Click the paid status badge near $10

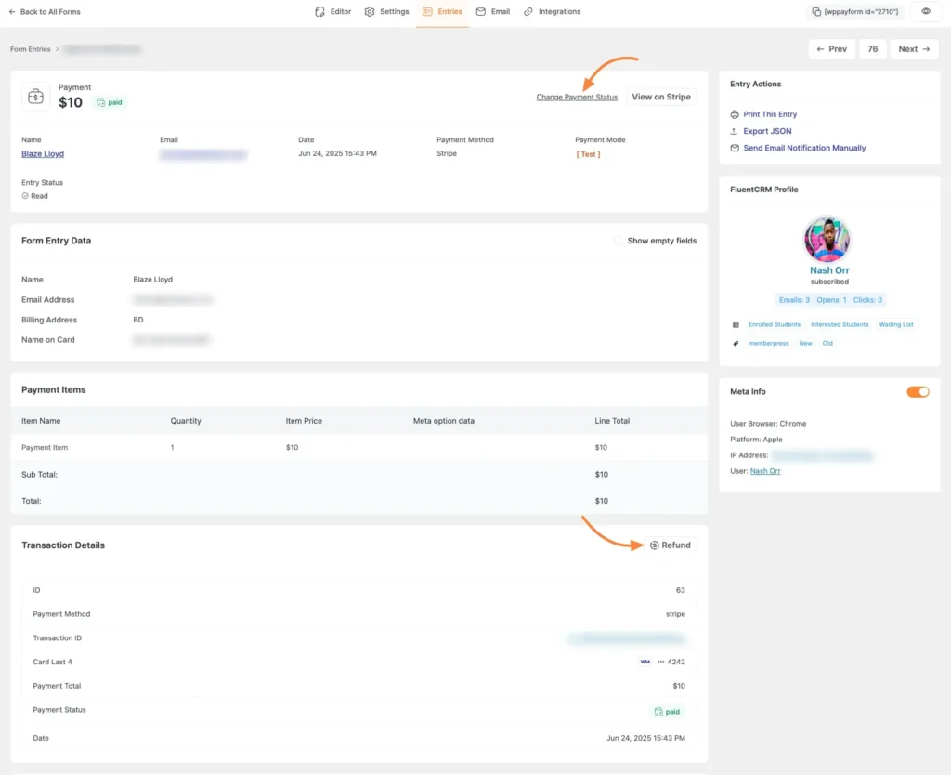coord(110,102)
